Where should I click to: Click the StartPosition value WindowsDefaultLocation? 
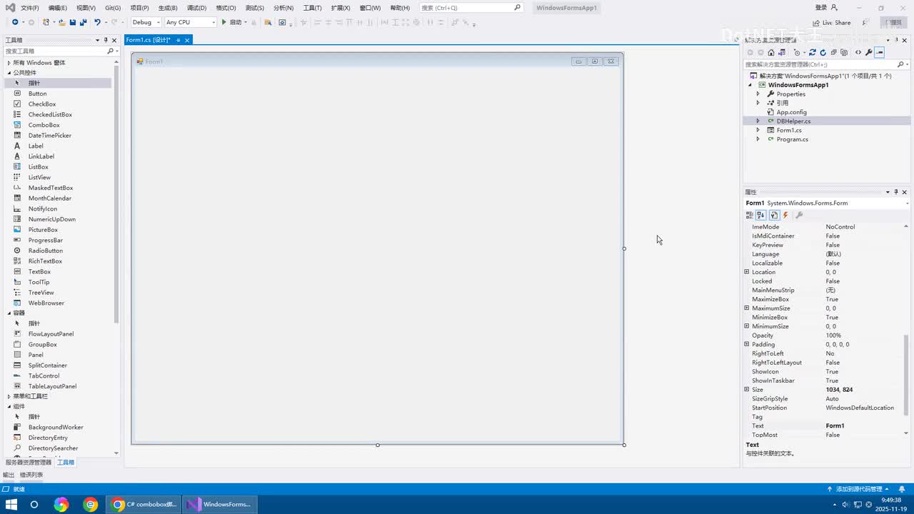pos(860,408)
